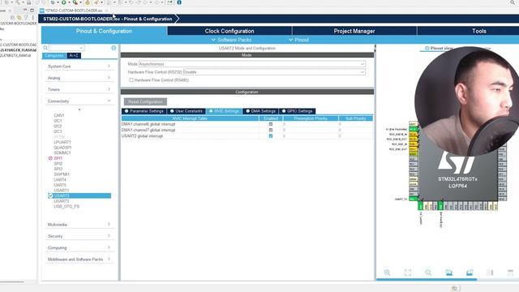Expand the Timers category
The height and width of the screenshot is (292, 519).
pyautogui.click(x=79, y=89)
